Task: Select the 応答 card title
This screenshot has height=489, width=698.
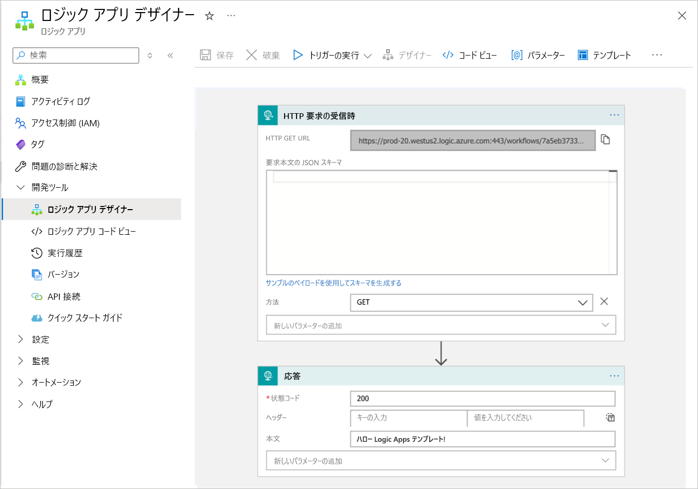Action: (x=292, y=376)
